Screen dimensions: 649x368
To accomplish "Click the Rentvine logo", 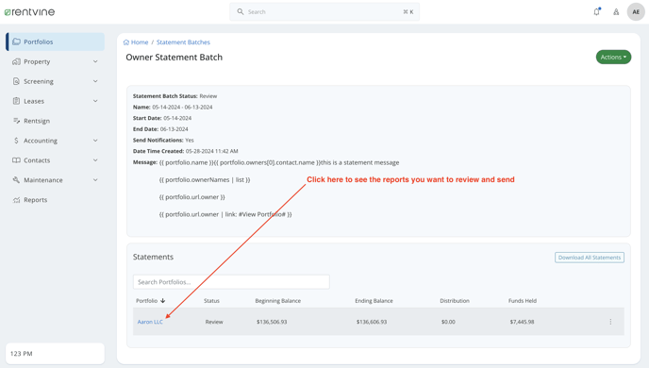I will 29,12.
